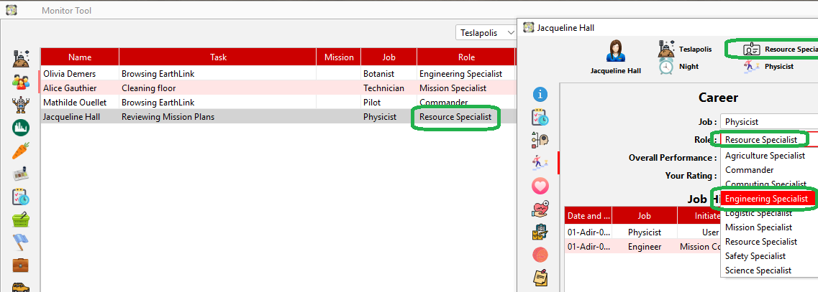Choose Commander from the role list
The image size is (818, 292).
click(x=769, y=170)
